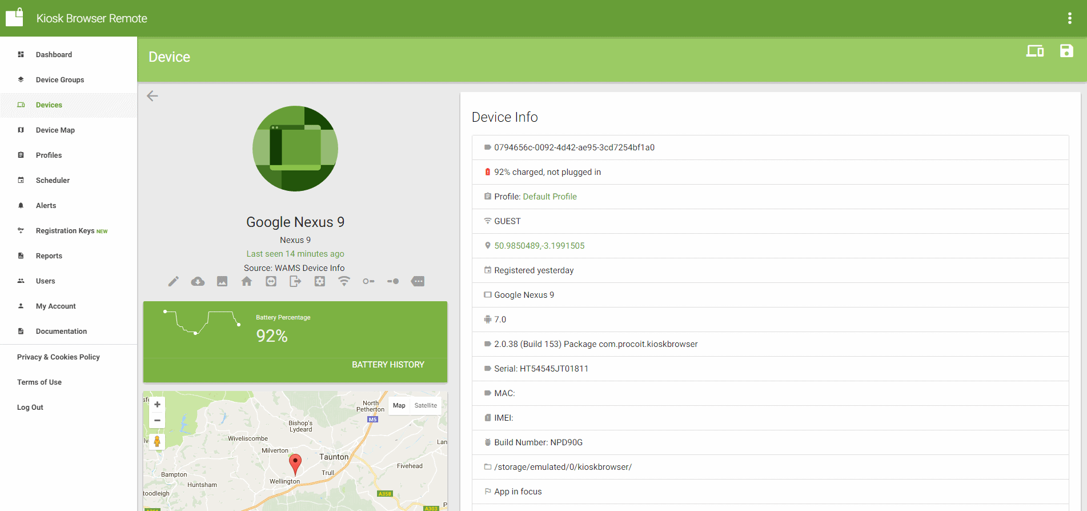The width and height of the screenshot is (1087, 511).
Task: Open Scheduler in the sidebar
Action: (x=69, y=181)
